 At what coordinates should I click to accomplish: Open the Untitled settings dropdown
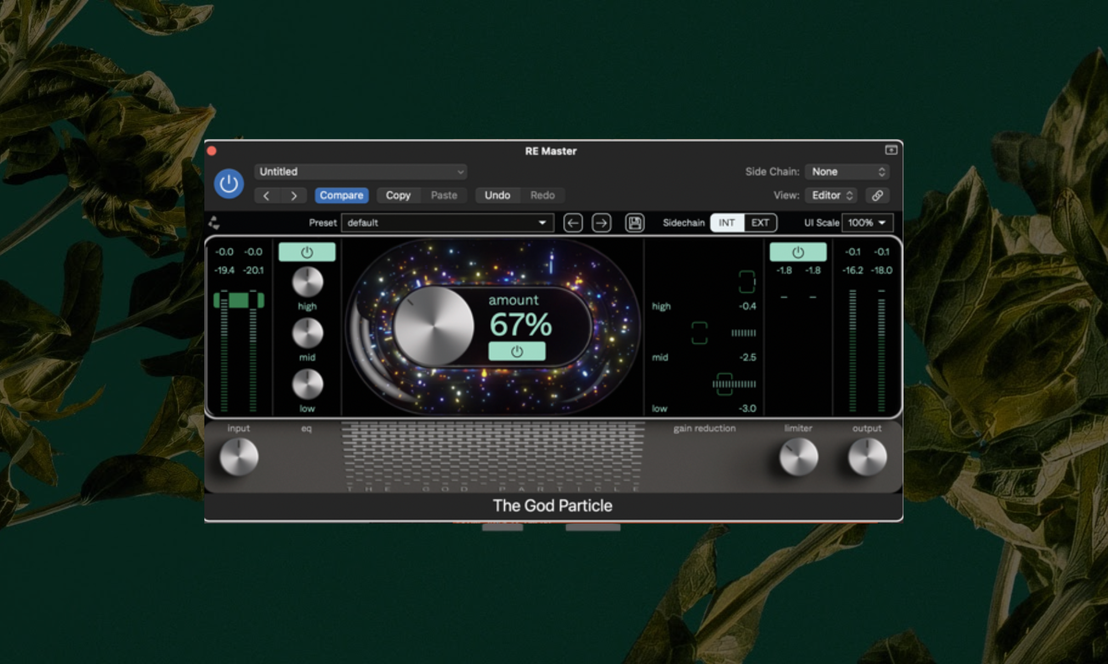tap(361, 172)
